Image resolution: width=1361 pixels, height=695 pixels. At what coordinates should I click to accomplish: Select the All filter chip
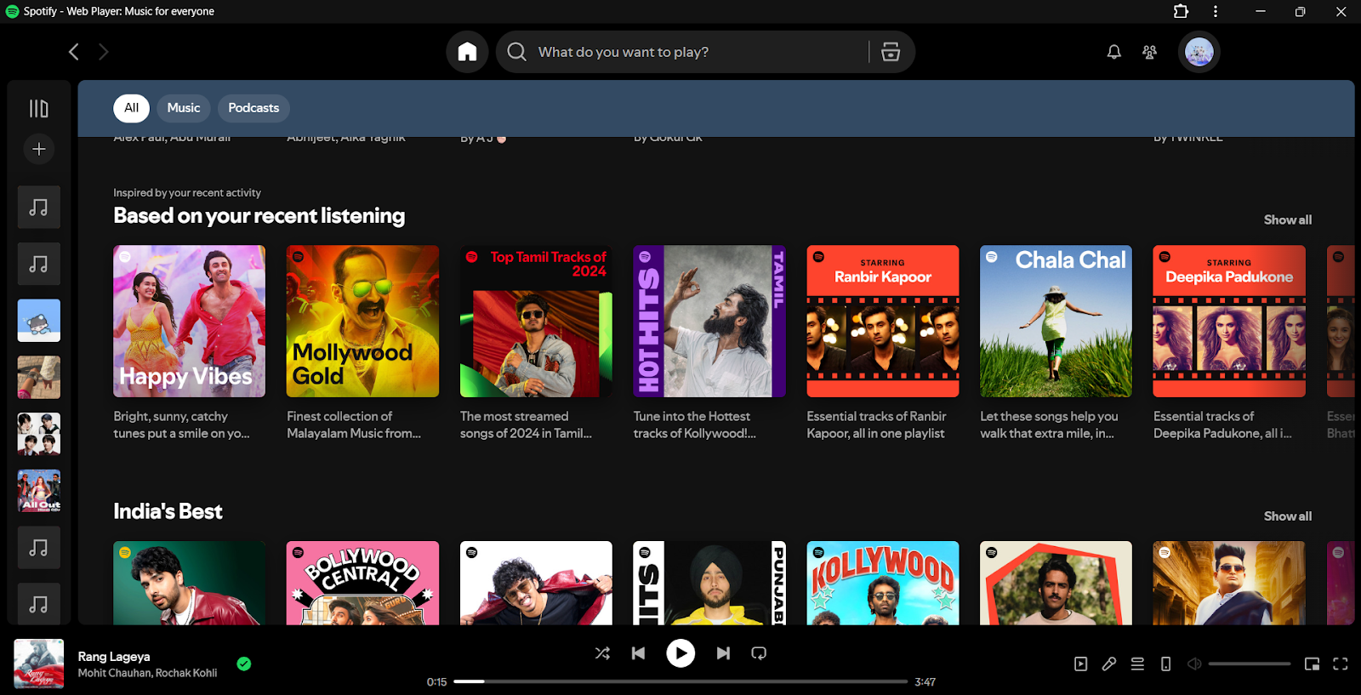coord(132,108)
